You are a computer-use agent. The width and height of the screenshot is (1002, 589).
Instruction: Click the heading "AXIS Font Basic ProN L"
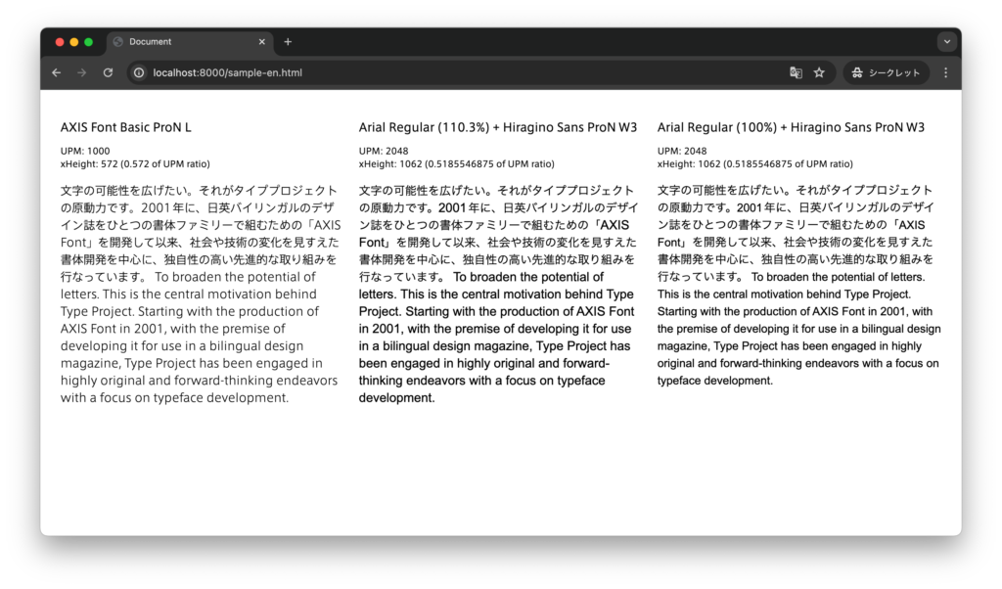point(126,127)
